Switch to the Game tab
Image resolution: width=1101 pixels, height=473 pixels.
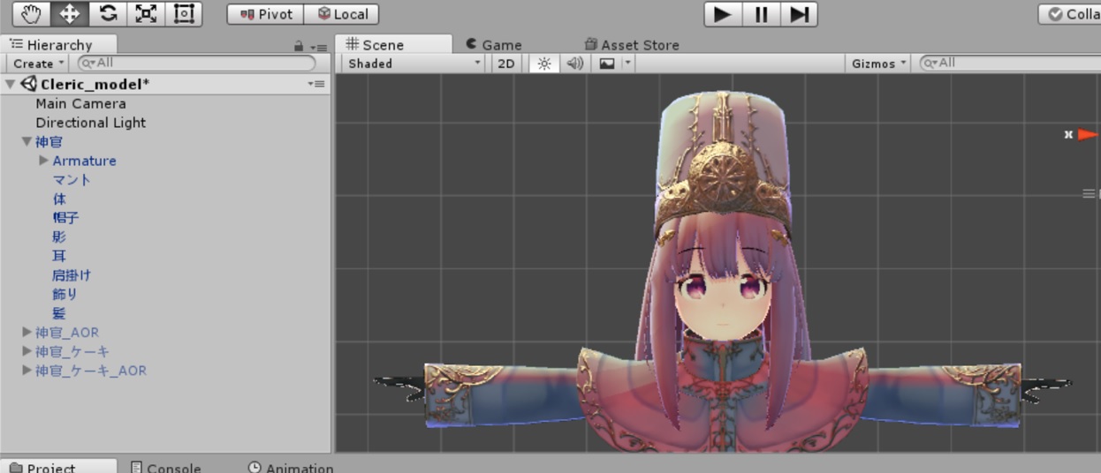[x=493, y=45]
